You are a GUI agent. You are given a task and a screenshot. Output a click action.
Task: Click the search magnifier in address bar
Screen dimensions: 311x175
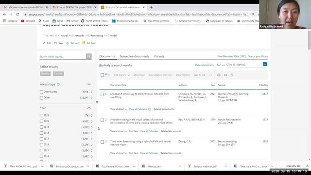pos(253,14)
